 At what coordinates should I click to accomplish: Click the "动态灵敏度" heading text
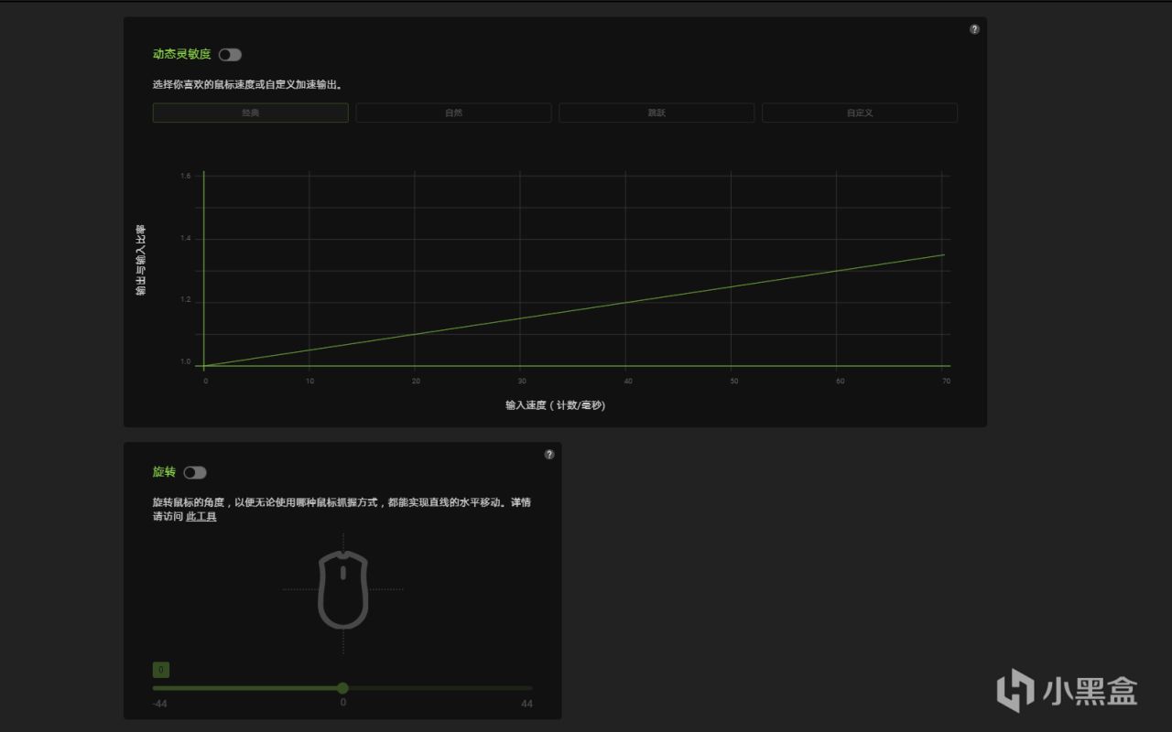coord(181,55)
